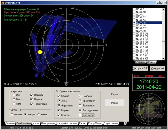Select NOSS 1 (D) in list
Screen dimensions: 168x130
142,52
